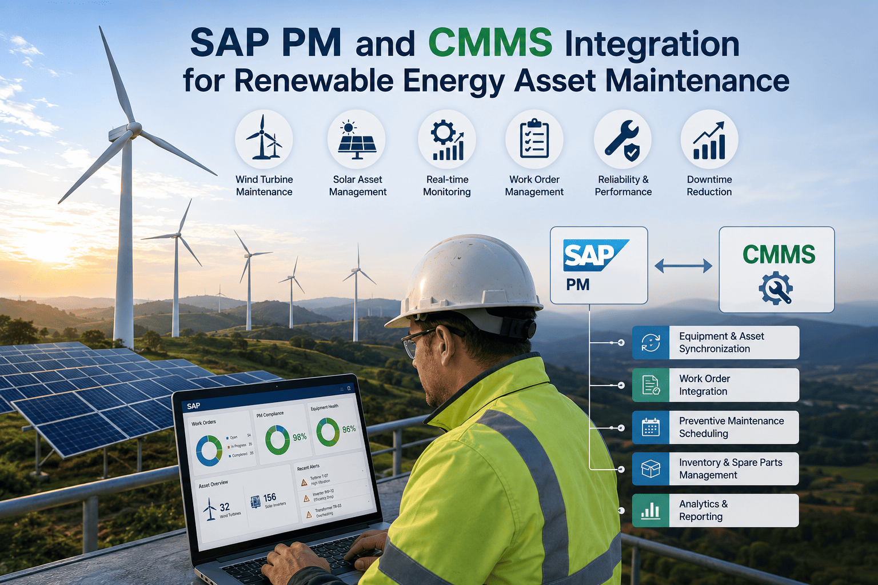Click the Work Orders donut chart
878x585 pixels.
point(209,451)
